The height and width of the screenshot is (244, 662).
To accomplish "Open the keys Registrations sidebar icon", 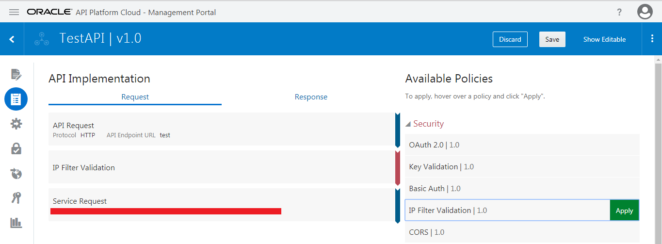I will 16,198.
